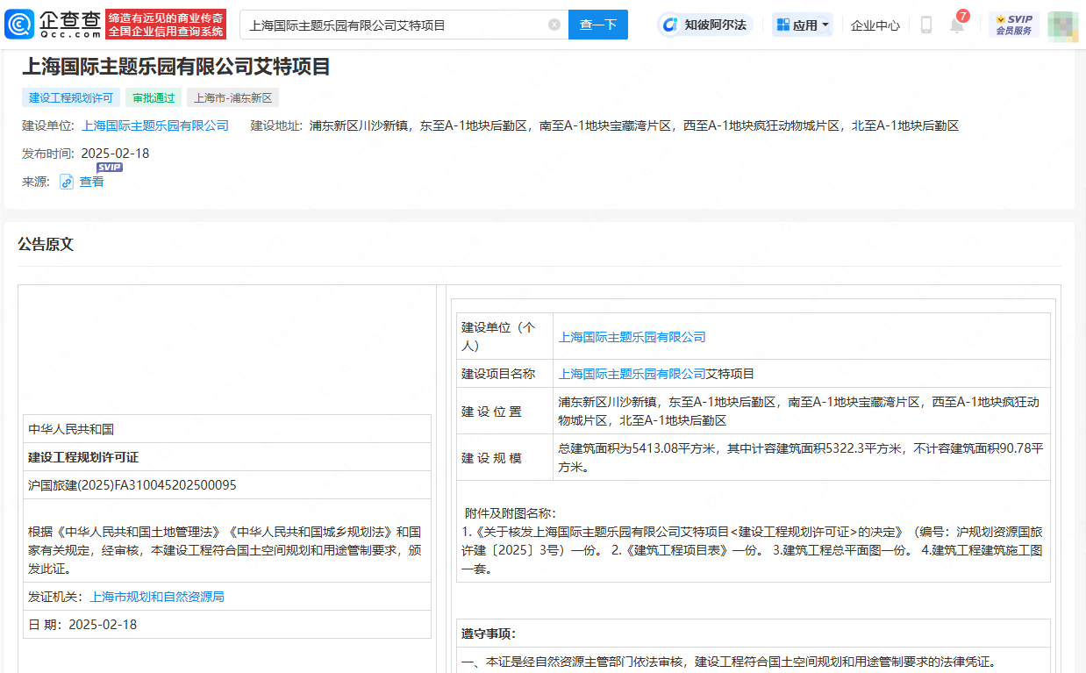This screenshot has height=673, width=1086.
Task: Click the link icon beside 查看
Action: 67,182
